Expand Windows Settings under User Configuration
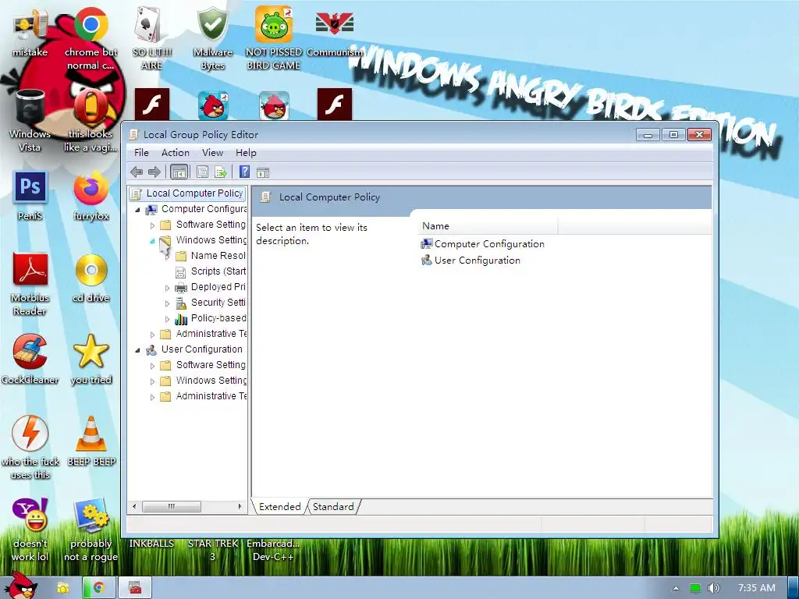This screenshot has width=799, height=599. coord(152,381)
